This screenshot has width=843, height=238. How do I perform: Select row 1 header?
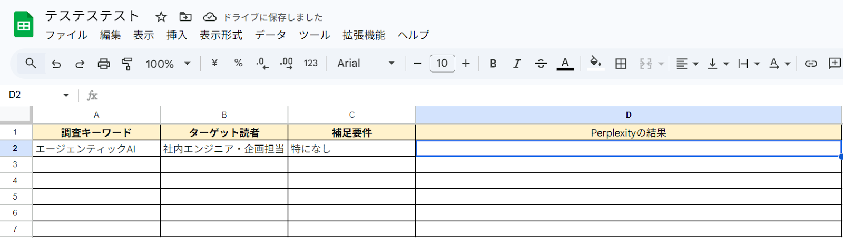click(x=15, y=132)
